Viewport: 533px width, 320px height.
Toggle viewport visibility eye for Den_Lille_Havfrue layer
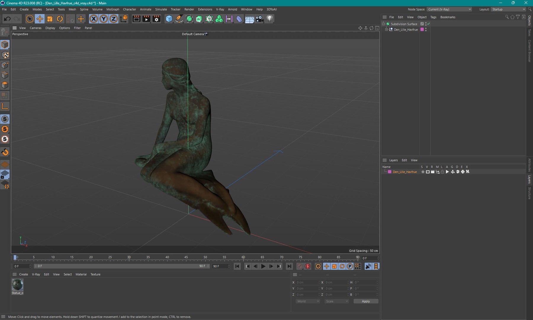tap(428, 172)
